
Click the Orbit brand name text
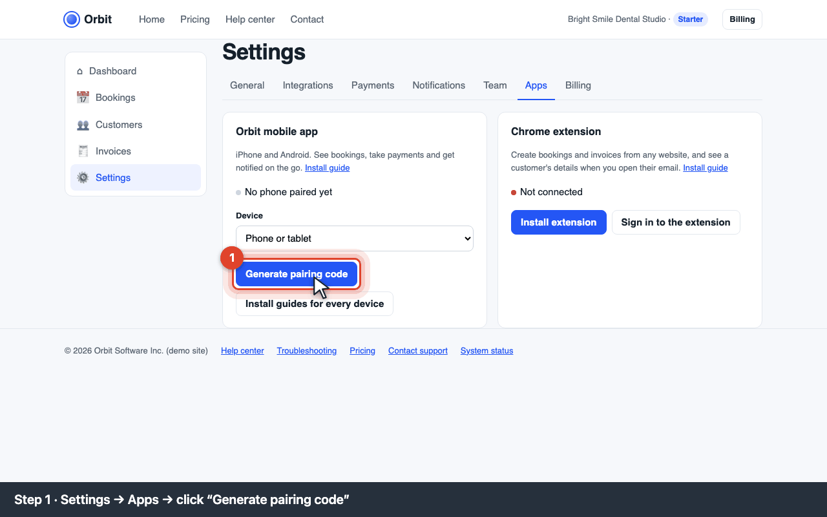[98, 19]
